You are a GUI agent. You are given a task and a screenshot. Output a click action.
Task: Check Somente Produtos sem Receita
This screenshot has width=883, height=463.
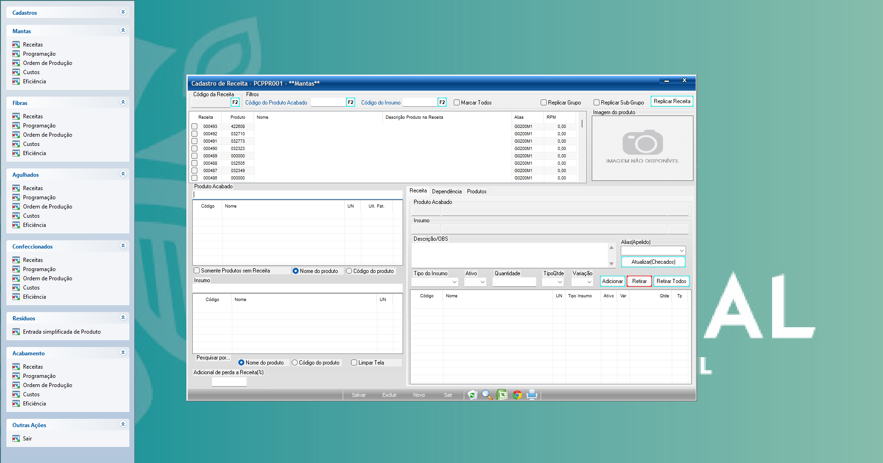[197, 271]
